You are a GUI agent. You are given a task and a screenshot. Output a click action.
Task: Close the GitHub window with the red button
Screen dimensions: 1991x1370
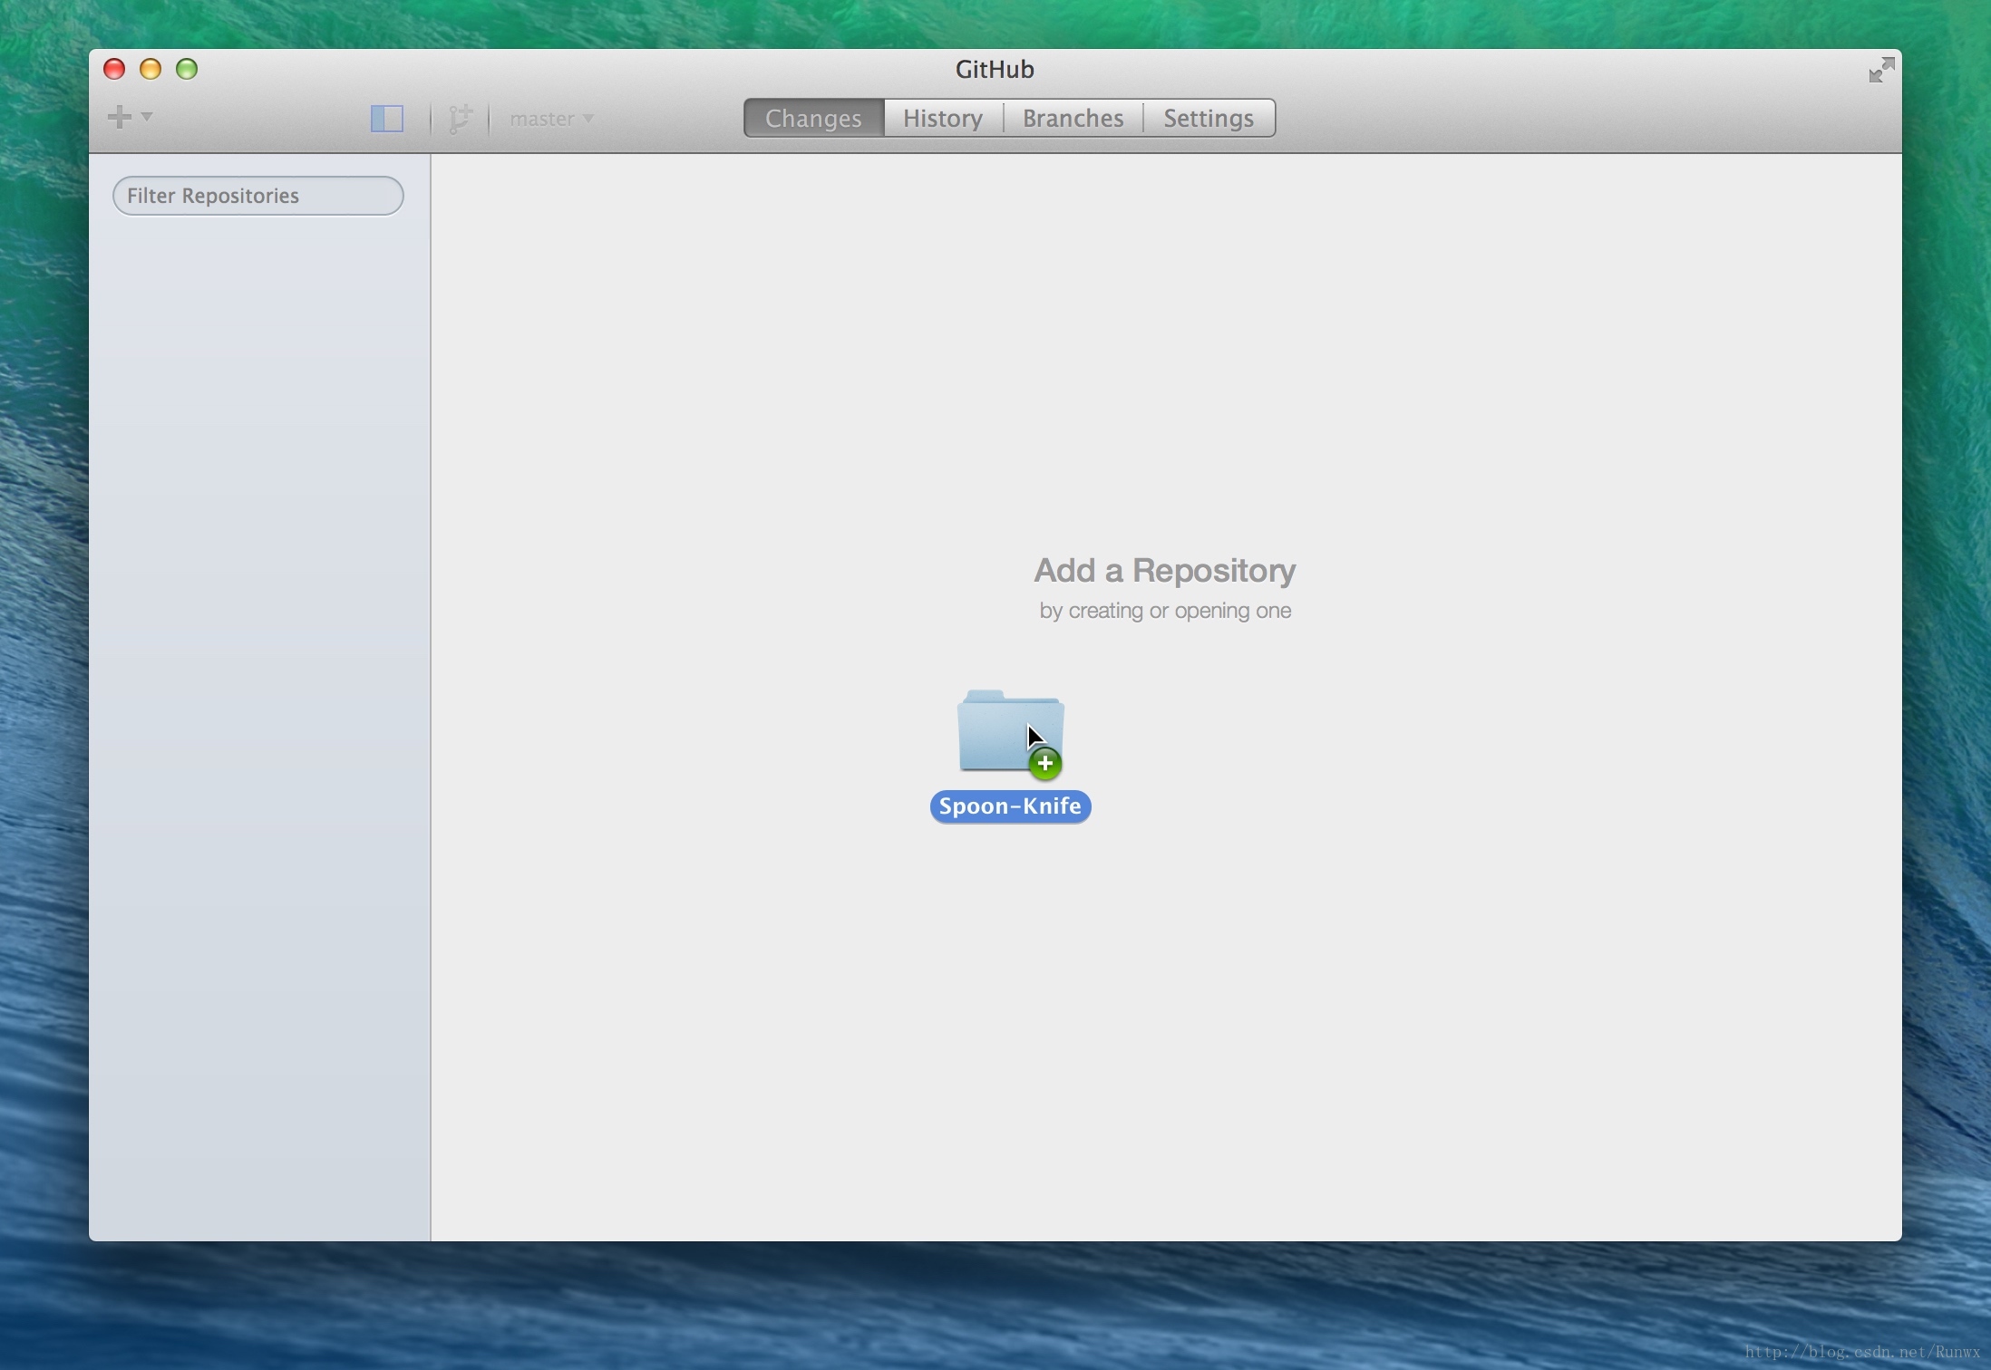pyautogui.click(x=114, y=70)
